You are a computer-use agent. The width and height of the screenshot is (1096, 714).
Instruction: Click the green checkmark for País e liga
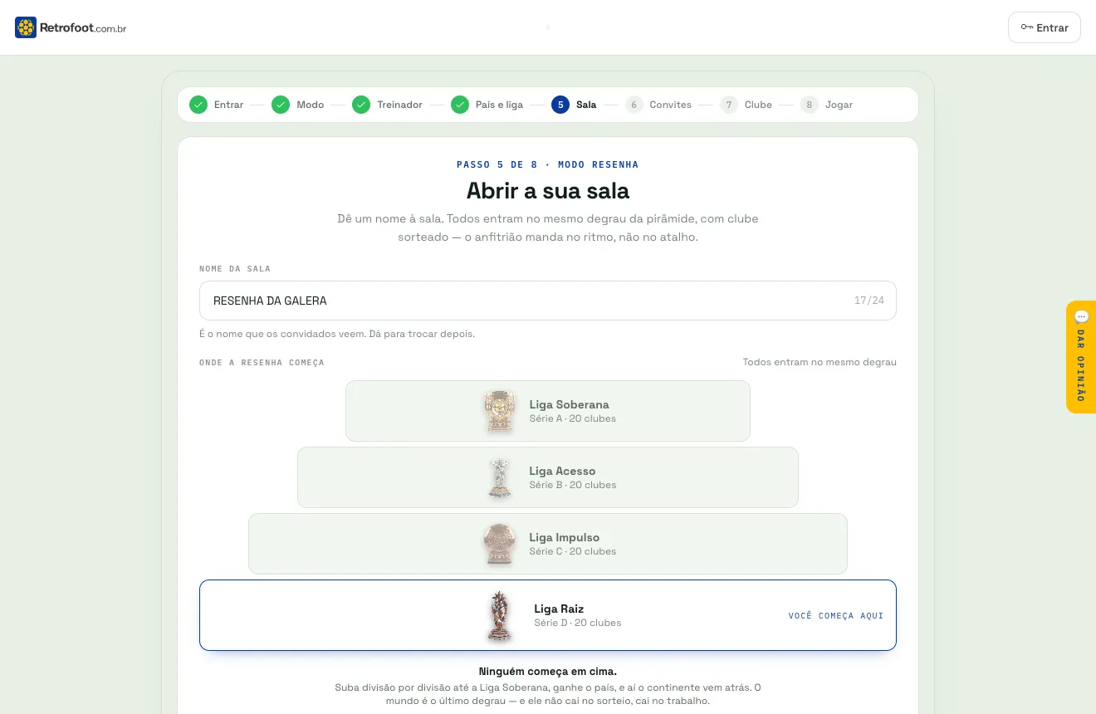click(x=460, y=105)
